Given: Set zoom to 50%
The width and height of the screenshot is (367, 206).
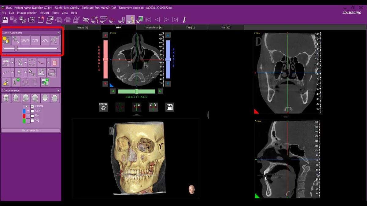Looking at the screenshot, I should pos(45,40).
